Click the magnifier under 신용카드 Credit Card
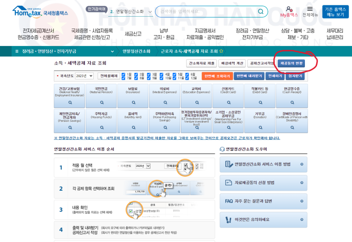Screen dimensions: 352x242 (x=228, y=102)
